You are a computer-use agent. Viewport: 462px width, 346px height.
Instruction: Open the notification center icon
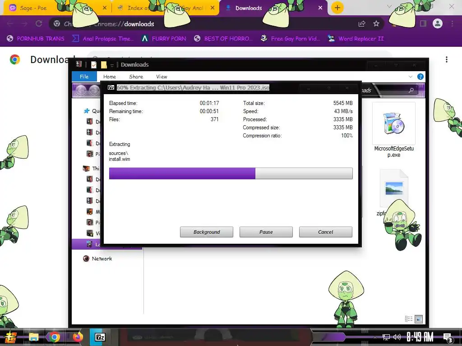448,338
